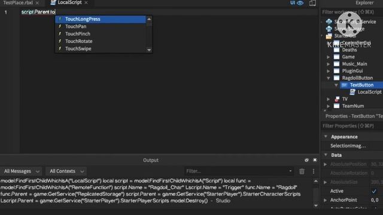This screenshot has width=383, height=215.
Task: Click the split view layout icon
Action: point(312,3)
